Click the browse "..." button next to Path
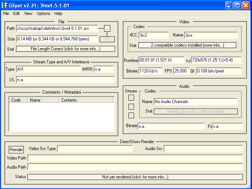Screen dimensions: 252x189 click(x=107, y=28)
